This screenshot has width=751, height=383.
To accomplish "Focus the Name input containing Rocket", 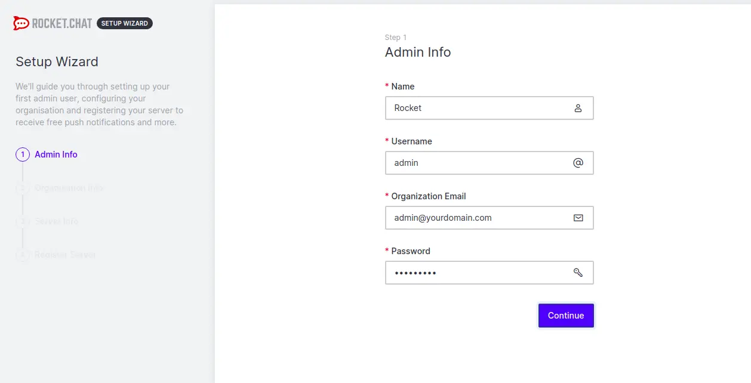I will (490, 108).
